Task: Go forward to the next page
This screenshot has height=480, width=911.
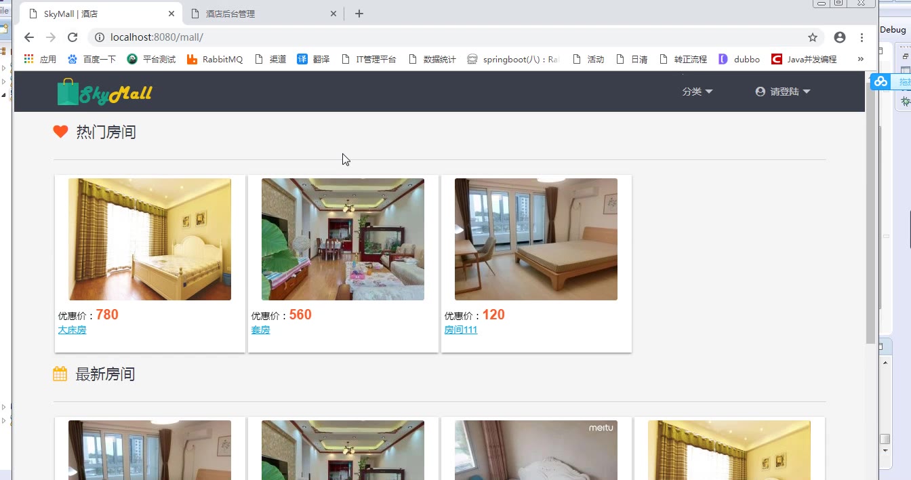Action: click(x=51, y=37)
